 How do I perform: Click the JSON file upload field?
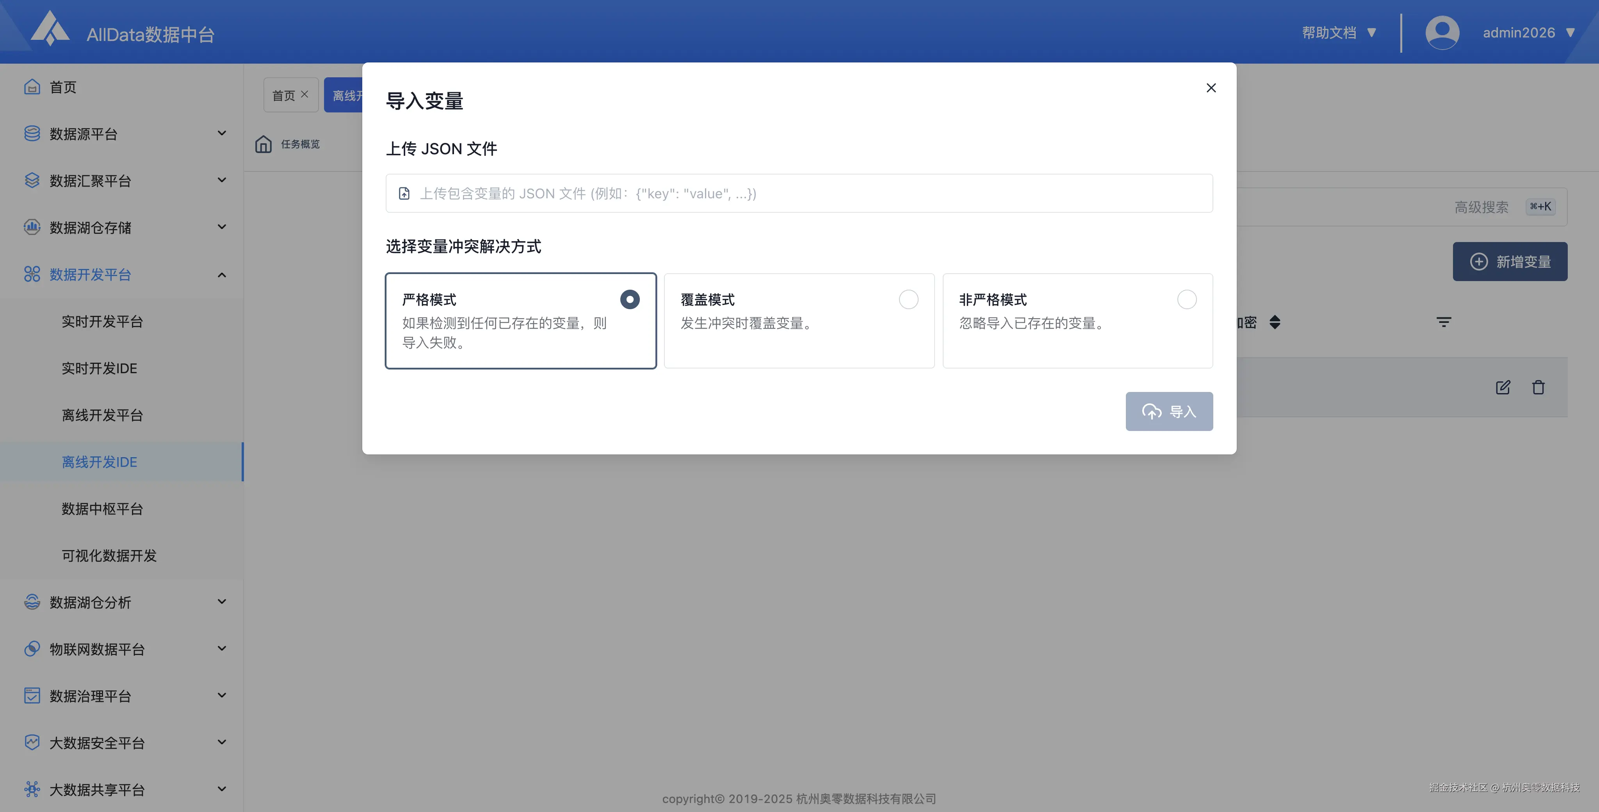pyautogui.click(x=798, y=193)
